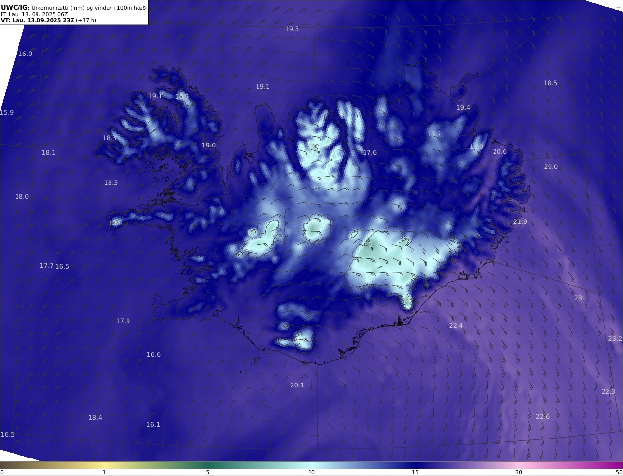Click the 'IT: Lau. 13. 09. 2025 06Z' line

click(x=35, y=14)
